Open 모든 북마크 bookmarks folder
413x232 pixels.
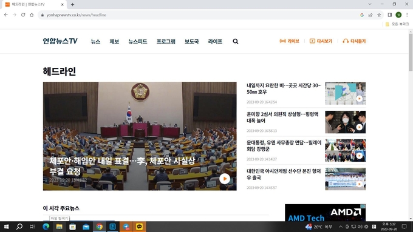(397, 24)
